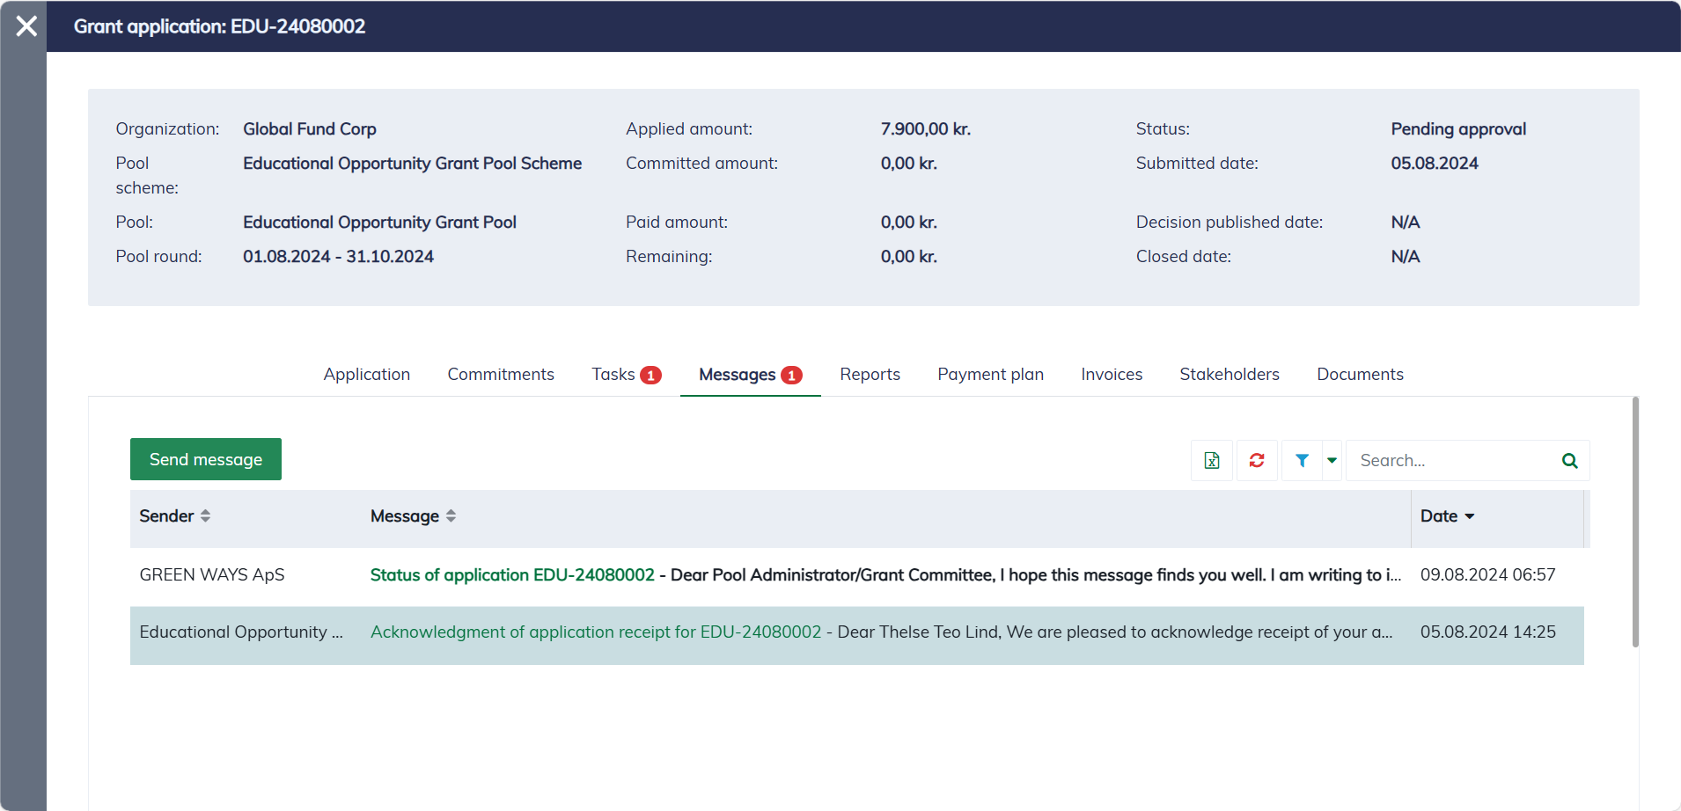Click the funnel filter icon
Image resolution: width=1681 pixels, height=811 pixels.
click(1302, 461)
